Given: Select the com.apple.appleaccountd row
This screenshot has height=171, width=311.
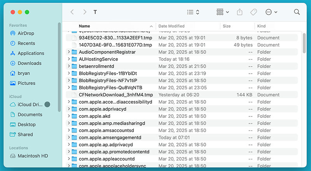Looking at the screenshot, I should click(x=182, y=159).
